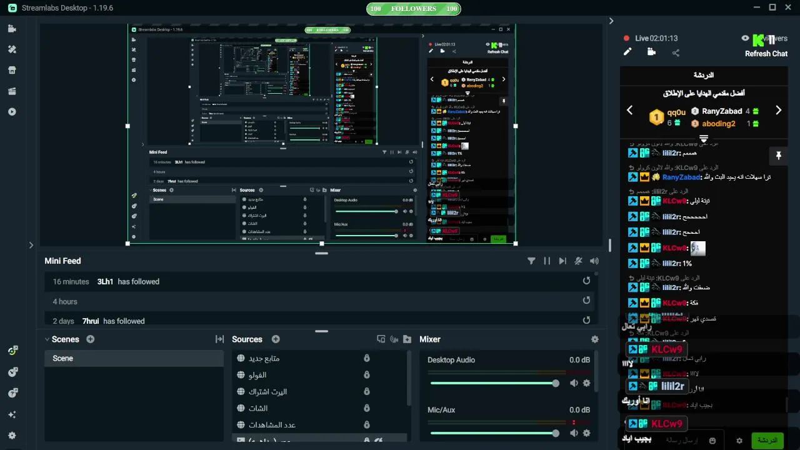Open the Editor camera icon in the sidebar
This screenshot has width=800, height=450.
(12, 29)
